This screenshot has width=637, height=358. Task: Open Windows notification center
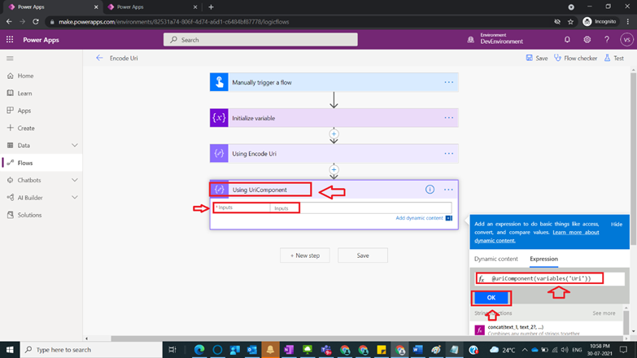(x=623, y=350)
